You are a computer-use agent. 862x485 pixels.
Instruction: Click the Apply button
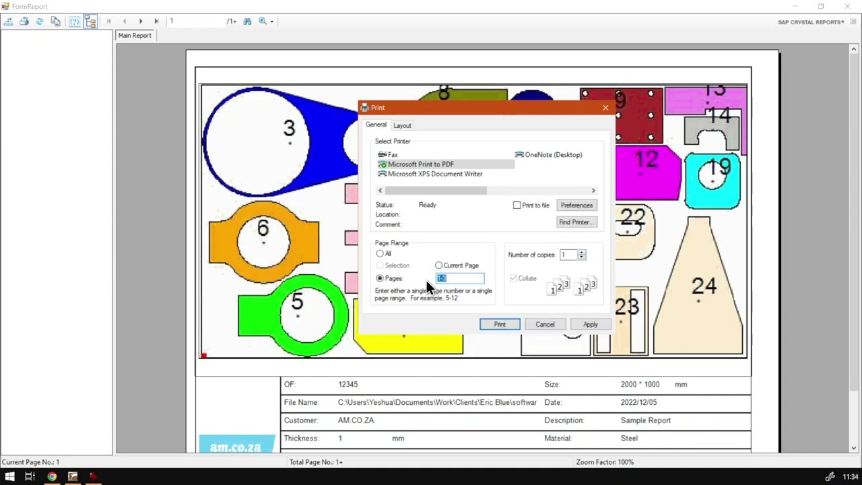(591, 325)
